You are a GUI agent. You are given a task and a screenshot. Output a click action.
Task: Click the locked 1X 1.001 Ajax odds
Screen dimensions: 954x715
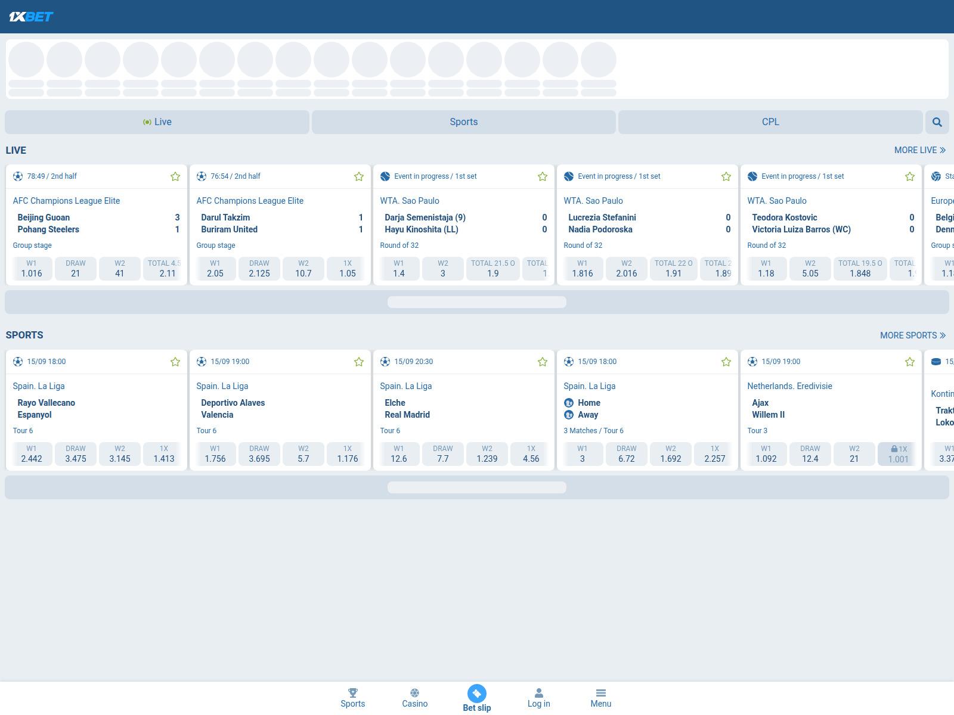click(x=896, y=454)
